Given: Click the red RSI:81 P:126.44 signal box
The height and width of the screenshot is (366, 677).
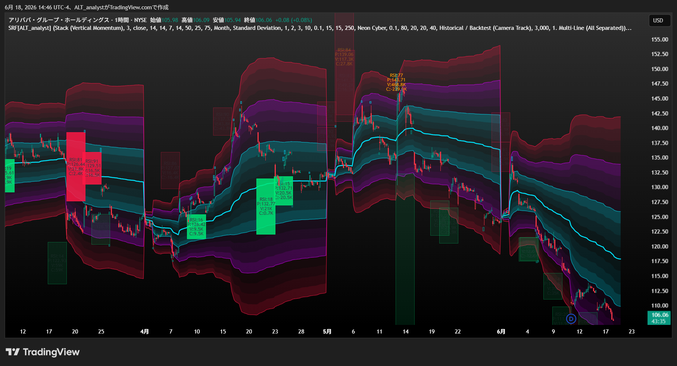Looking at the screenshot, I should [76, 167].
